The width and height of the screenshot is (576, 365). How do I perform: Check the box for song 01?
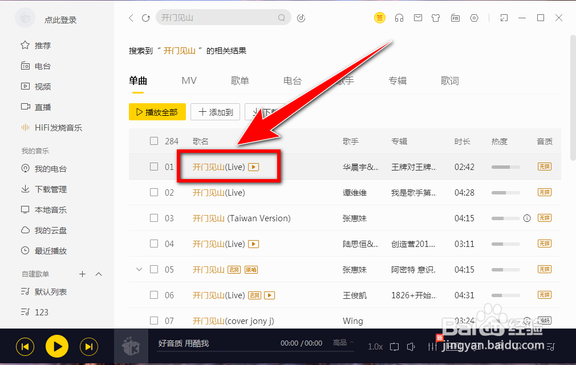154,167
